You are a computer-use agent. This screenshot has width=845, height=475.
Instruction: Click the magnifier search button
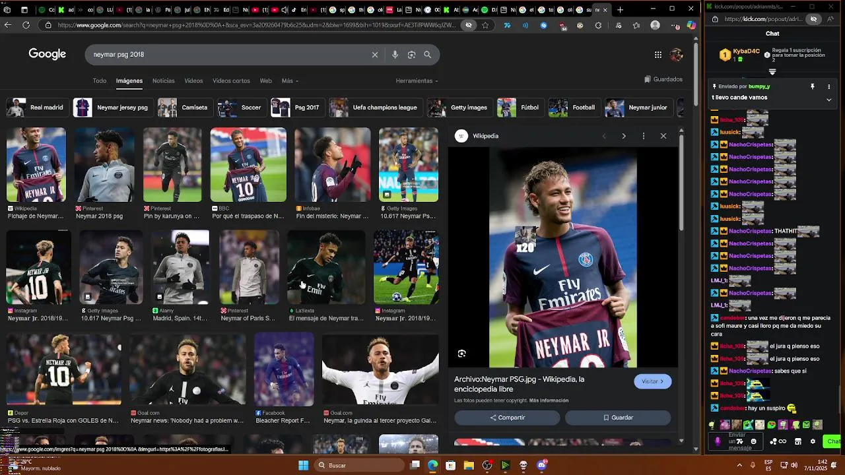[x=428, y=55]
